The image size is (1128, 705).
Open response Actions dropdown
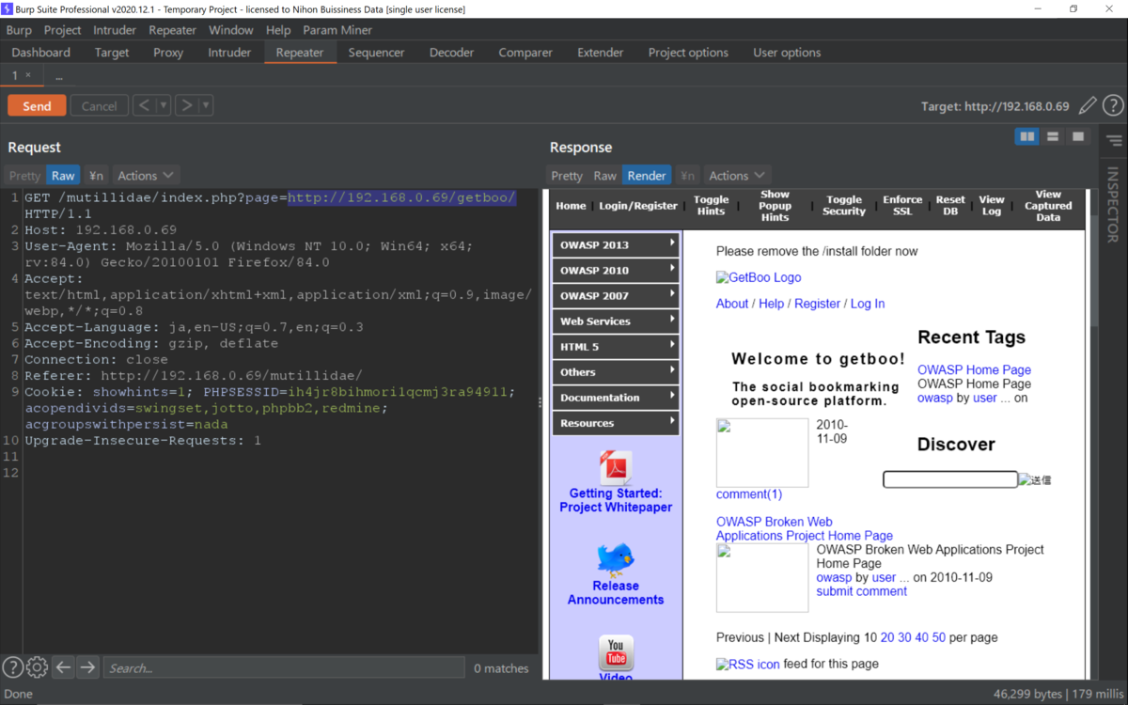[736, 175]
